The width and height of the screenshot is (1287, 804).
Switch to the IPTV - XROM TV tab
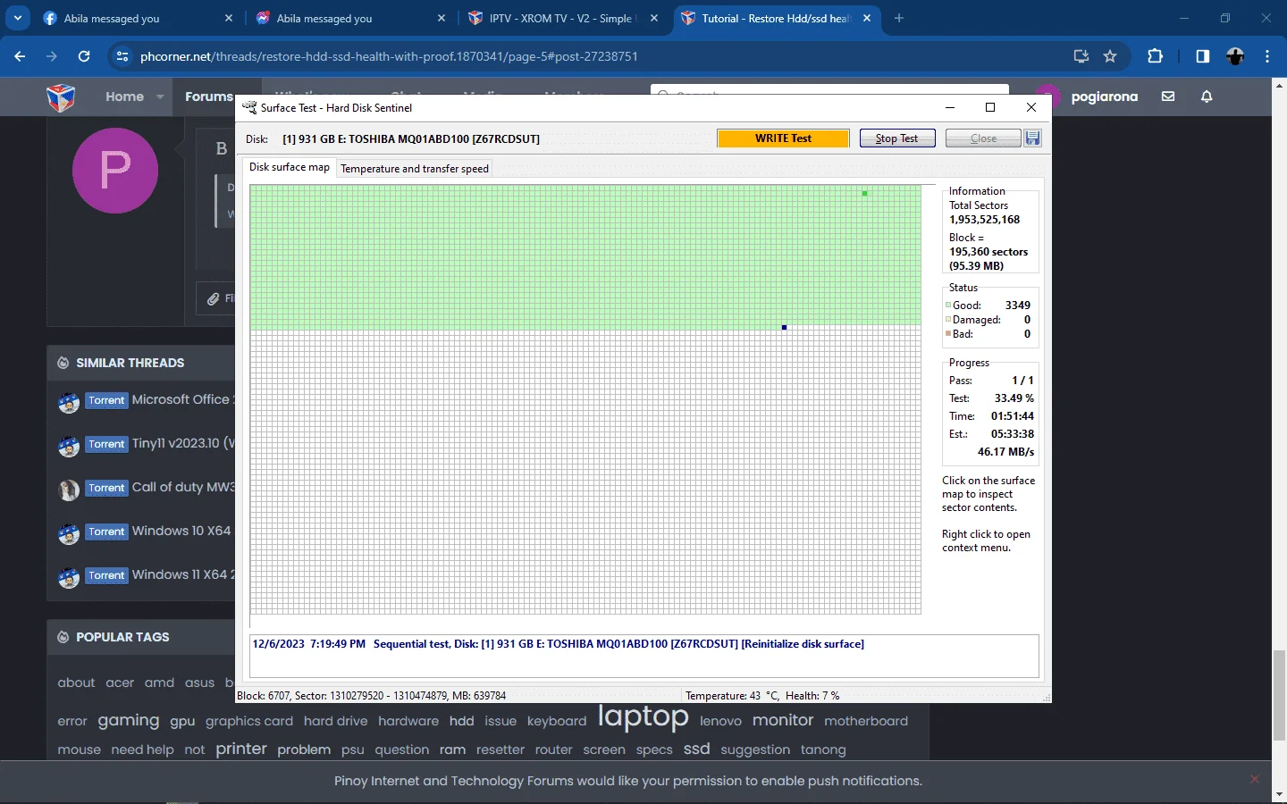coord(561,18)
